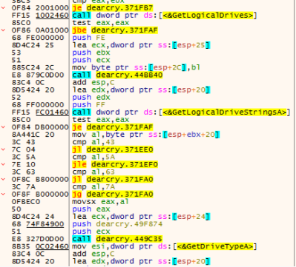Screen dimensions: 296x267
Task: Select the push edx instruction
Action: click(91, 98)
